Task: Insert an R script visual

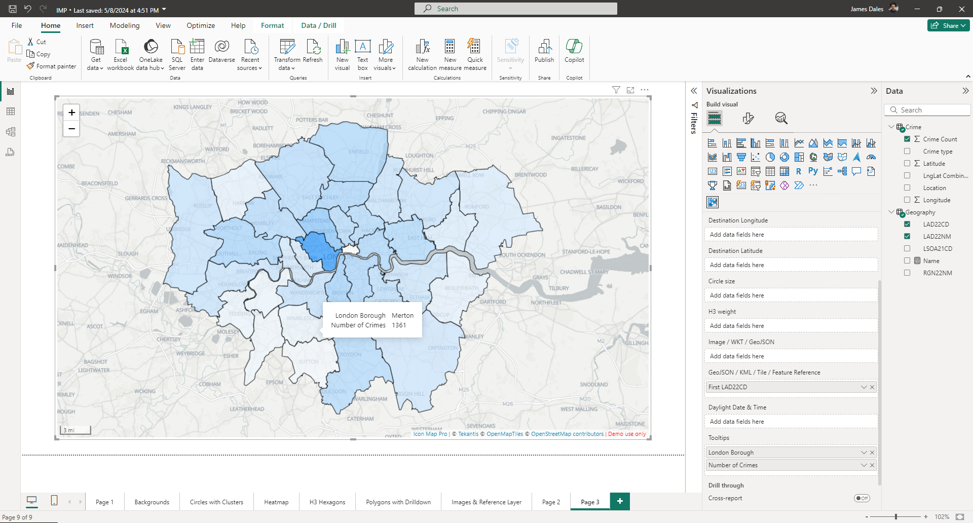Action: pyautogui.click(x=799, y=171)
